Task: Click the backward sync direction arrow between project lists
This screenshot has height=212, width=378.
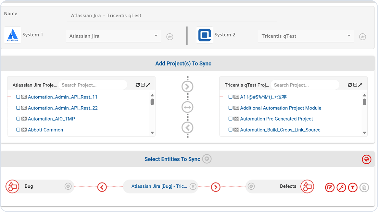Action: (188, 127)
